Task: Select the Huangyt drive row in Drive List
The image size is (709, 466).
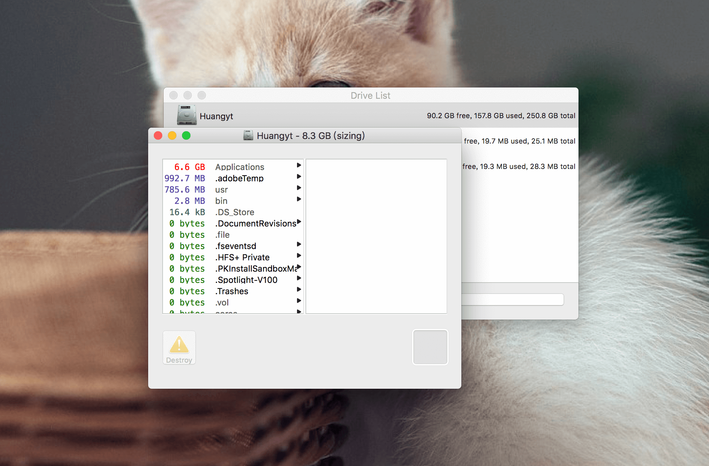Action: 371,115
